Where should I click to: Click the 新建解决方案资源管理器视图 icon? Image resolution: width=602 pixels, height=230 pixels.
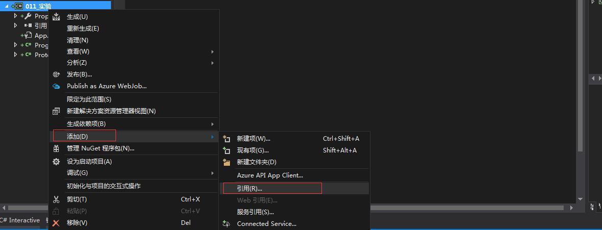point(56,111)
